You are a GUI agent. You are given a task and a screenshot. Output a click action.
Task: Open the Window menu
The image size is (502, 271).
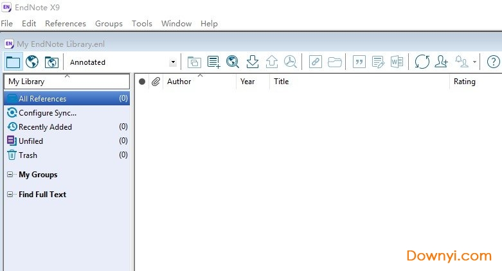pyautogui.click(x=176, y=24)
